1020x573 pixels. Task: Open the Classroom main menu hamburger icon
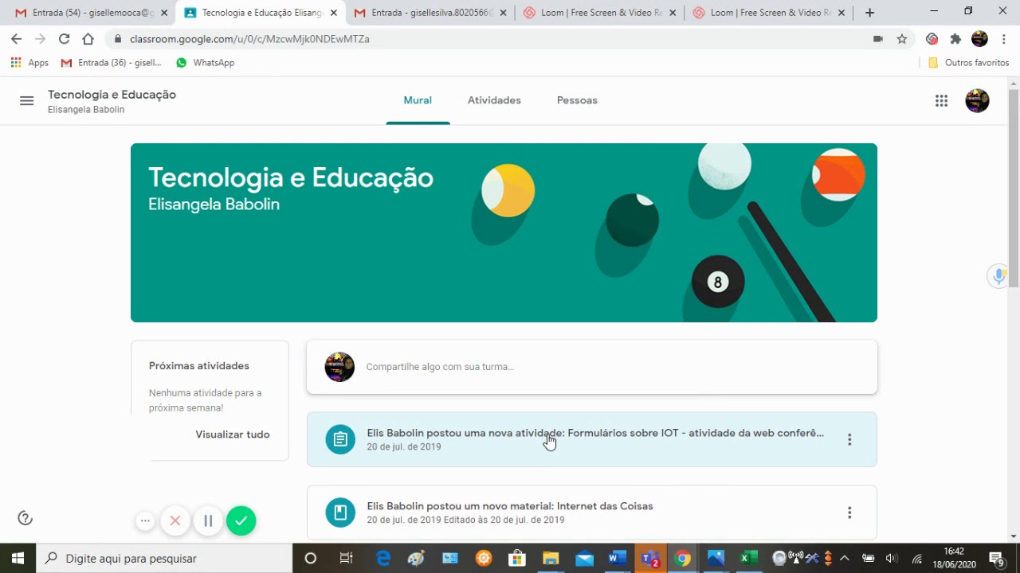tap(27, 100)
